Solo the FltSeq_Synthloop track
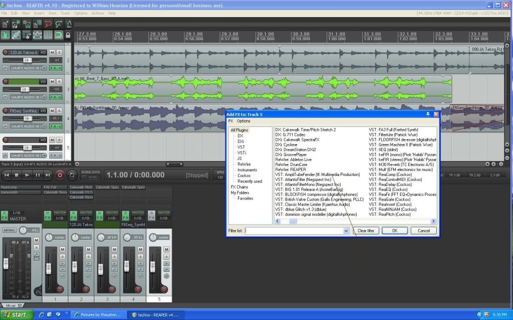513x320 pixels. pos(59,110)
